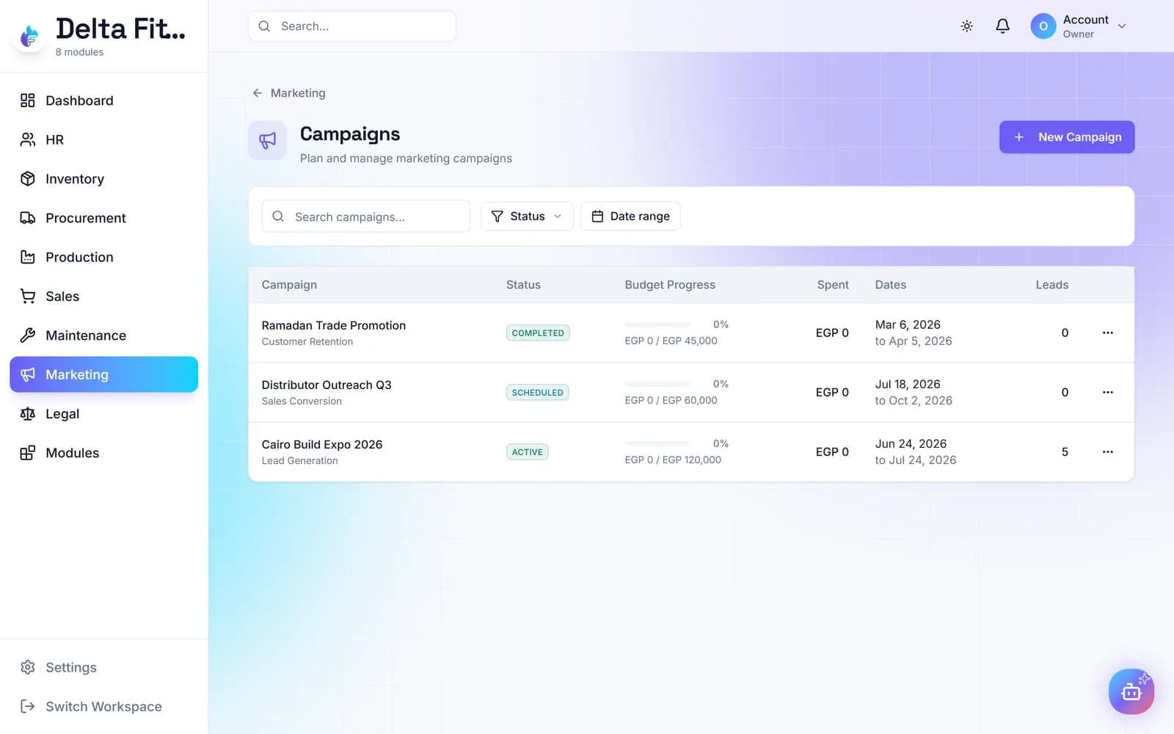Open Cairo Build Expo 2026 campaign name
The height and width of the screenshot is (734, 1174).
[x=322, y=444]
